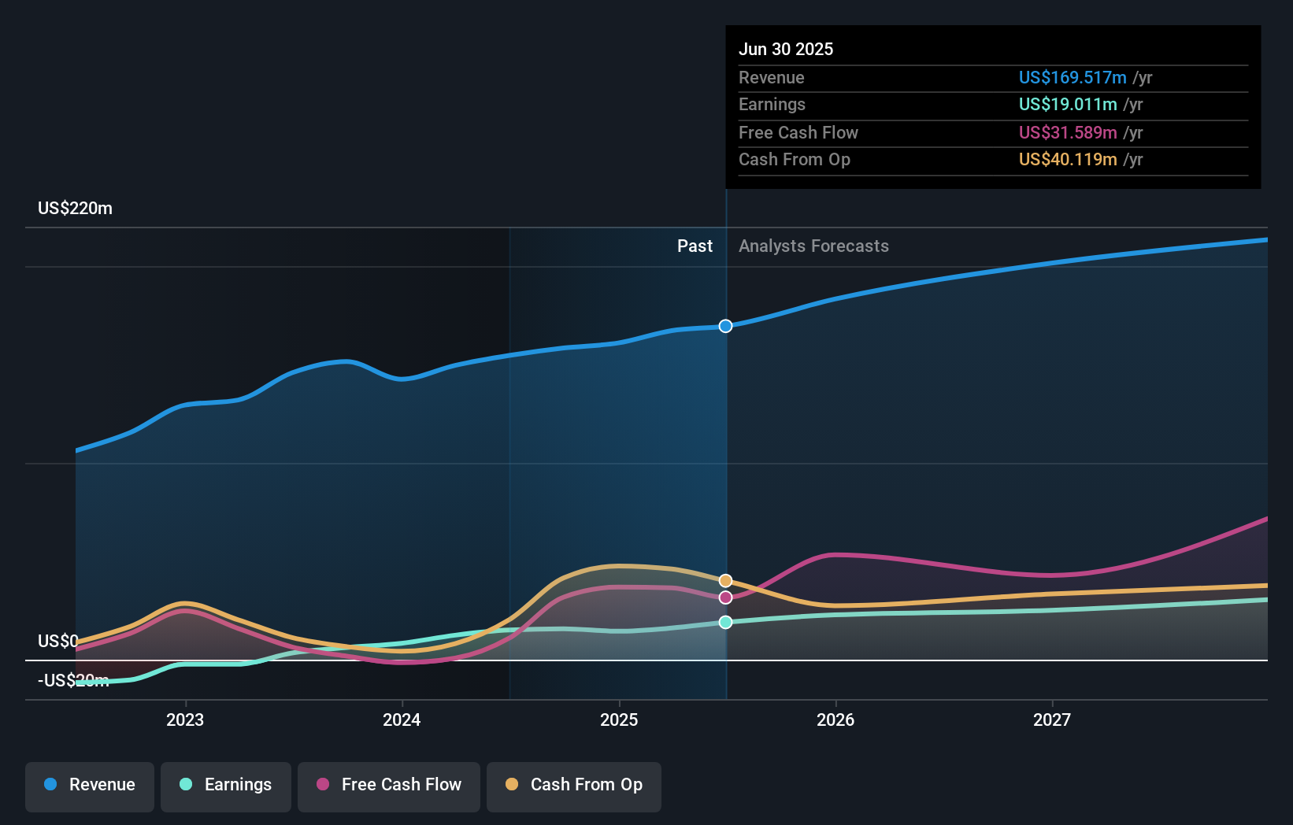Toggle the Free Cash Flow legend button
The width and height of the screenshot is (1293, 825).
(389, 786)
